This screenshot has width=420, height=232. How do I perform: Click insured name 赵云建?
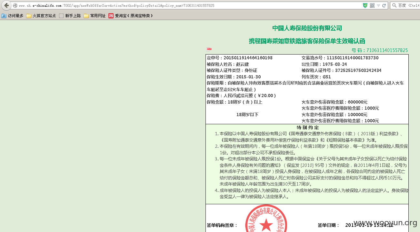pyautogui.click(x=242, y=64)
